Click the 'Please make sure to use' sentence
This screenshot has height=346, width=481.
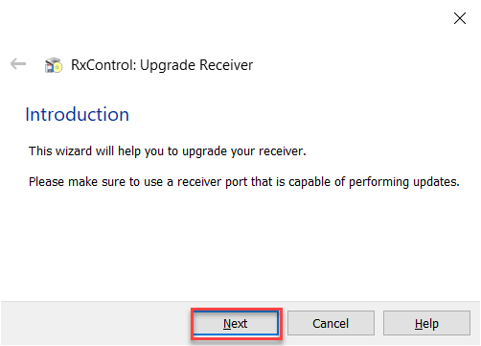(244, 182)
